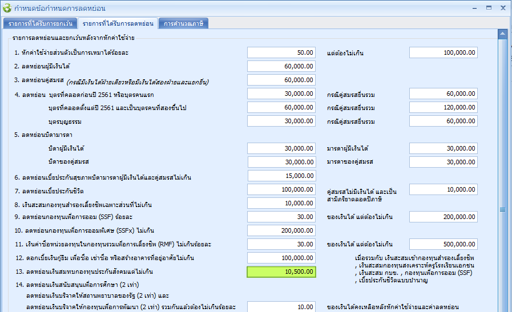Select the รายการที่ได้รับการลดหย่อน tab
This screenshot has width=512, height=312.
coord(118,23)
